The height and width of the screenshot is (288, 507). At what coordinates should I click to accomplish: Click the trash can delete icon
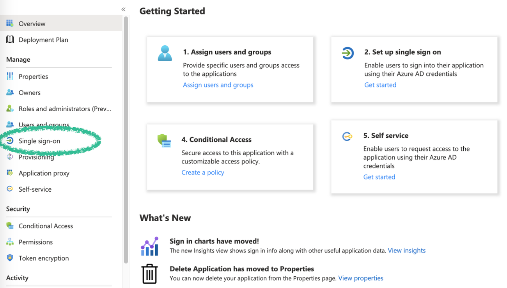point(149,273)
